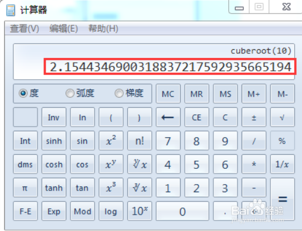Click the Mod modulo button
Screen dimensions: 302x231
coord(82,211)
